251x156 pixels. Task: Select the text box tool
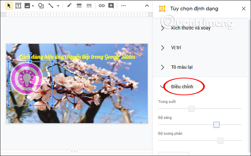point(18,6)
